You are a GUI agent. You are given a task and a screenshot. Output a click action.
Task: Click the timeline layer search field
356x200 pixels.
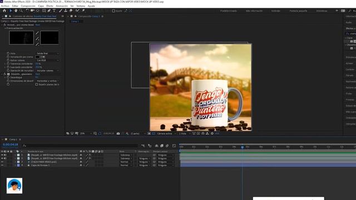[x=80, y=146]
